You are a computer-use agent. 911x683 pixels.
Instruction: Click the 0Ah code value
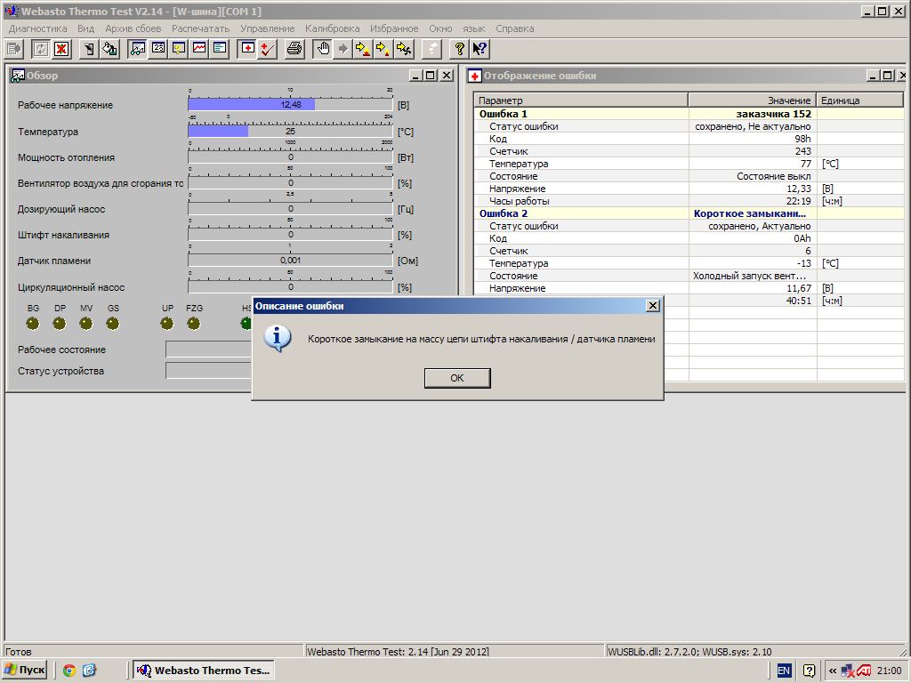[x=802, y=238]
